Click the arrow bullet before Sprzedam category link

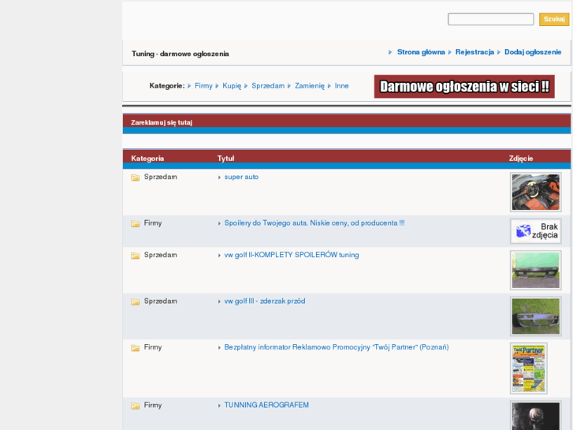pos(246,86)
